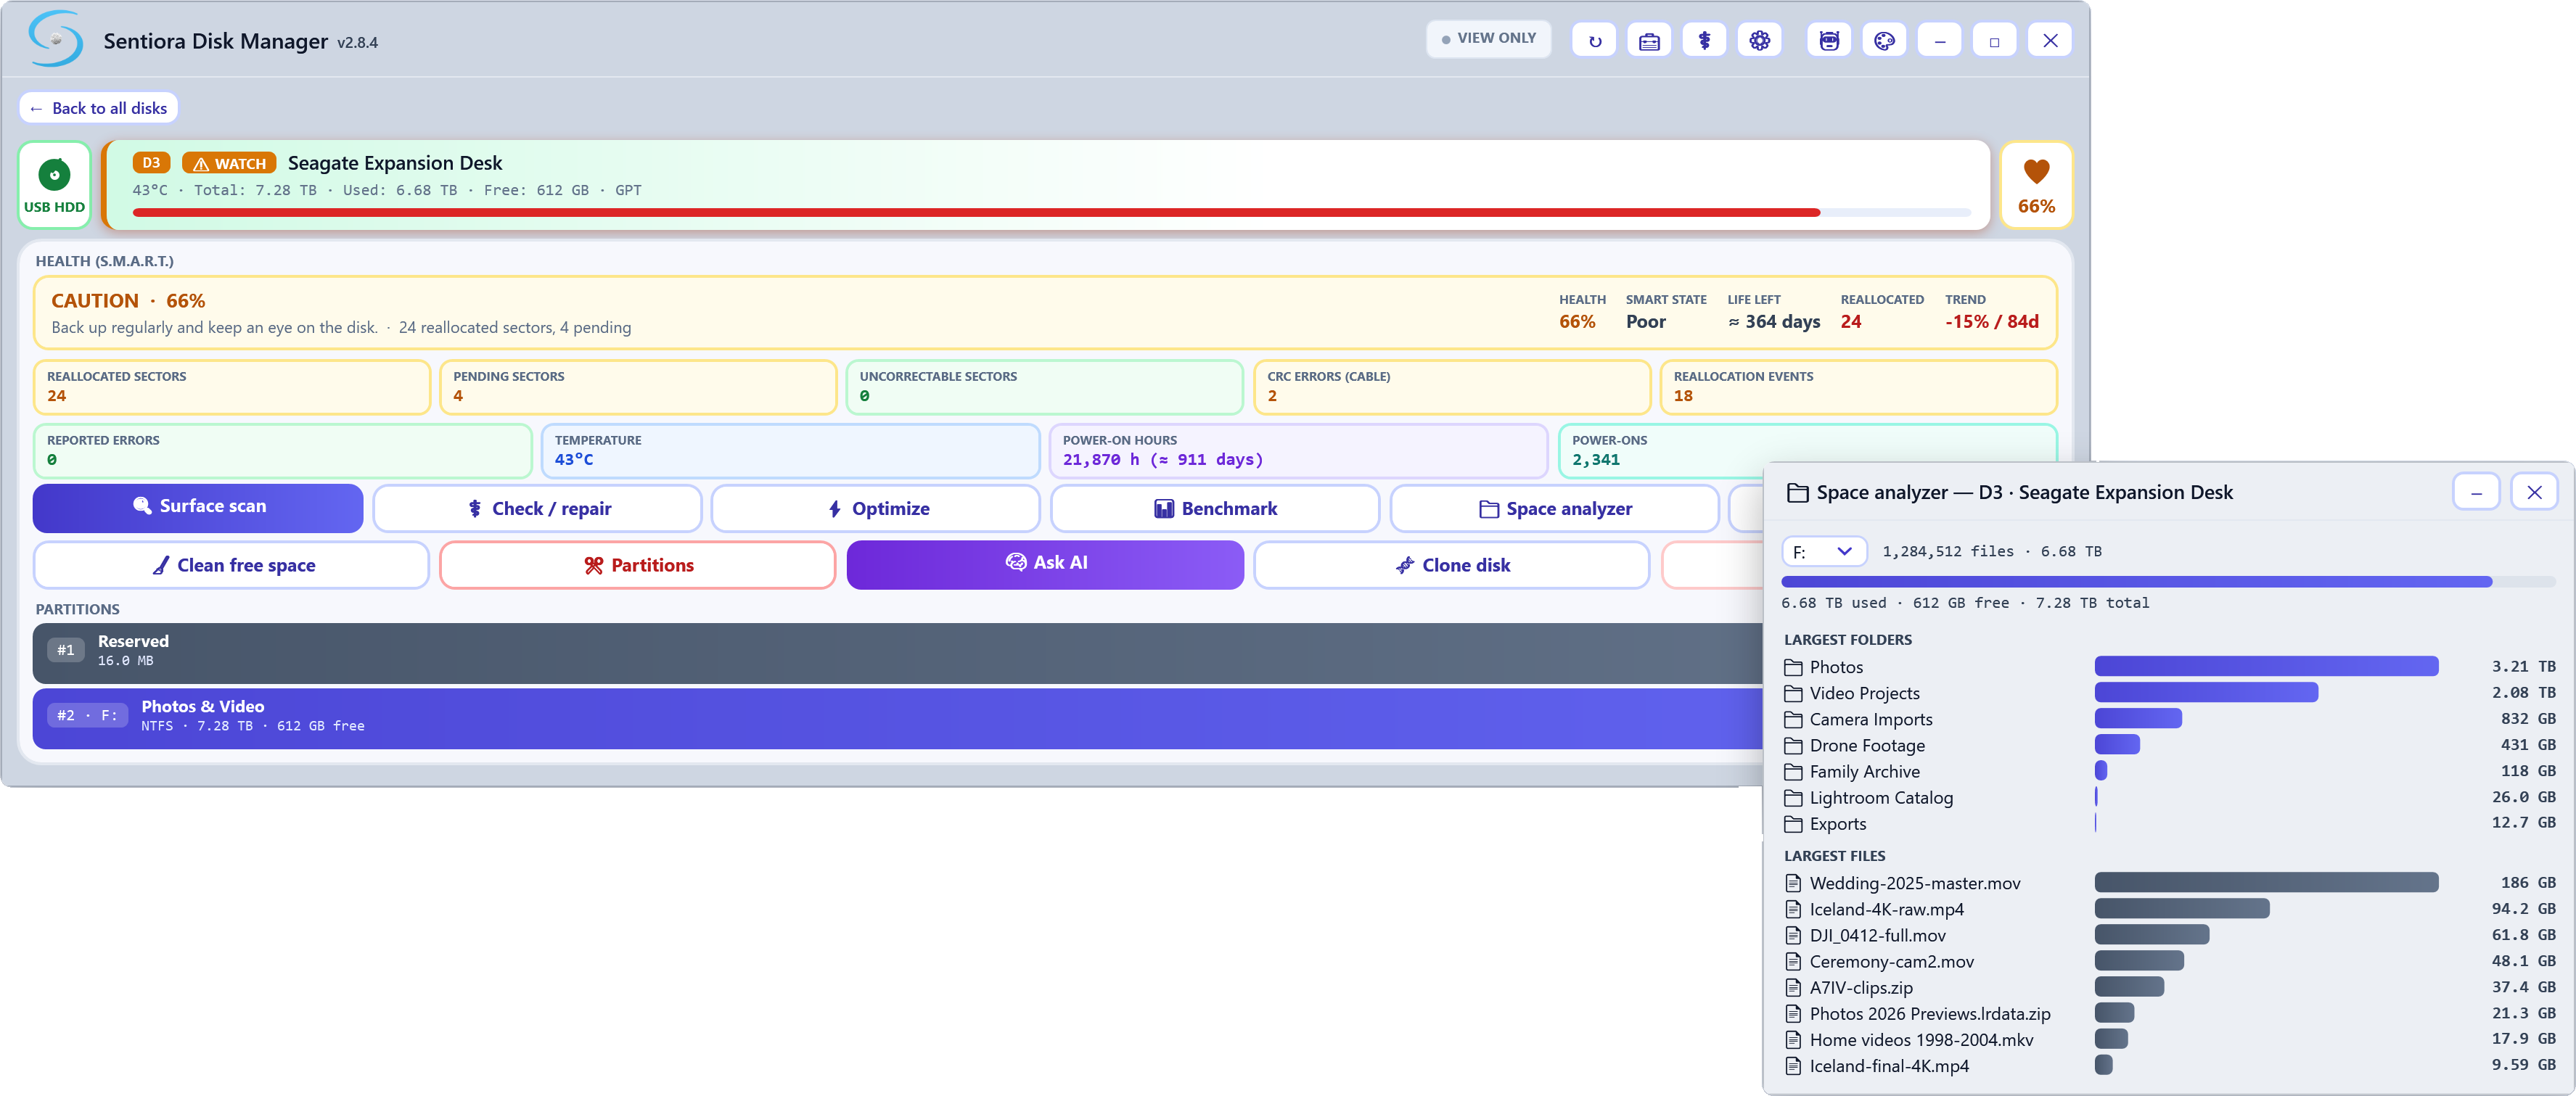Viewport: 2576px width, 1096px height.
Task: Ask AI about this disk
Action: pyautogui.click(x=1045, y=564)
